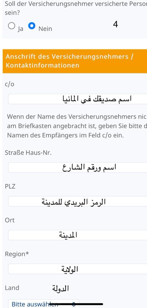Open the Land Bitte auswählen dropdown
The image size is (147, 308).
click(x=44, y=304)
